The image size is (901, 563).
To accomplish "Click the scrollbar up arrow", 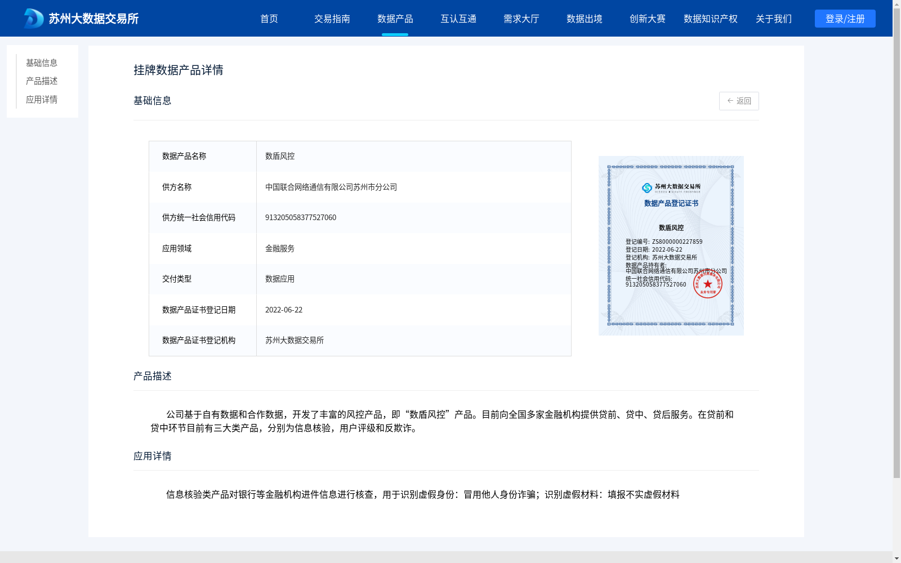I will 896,4.
